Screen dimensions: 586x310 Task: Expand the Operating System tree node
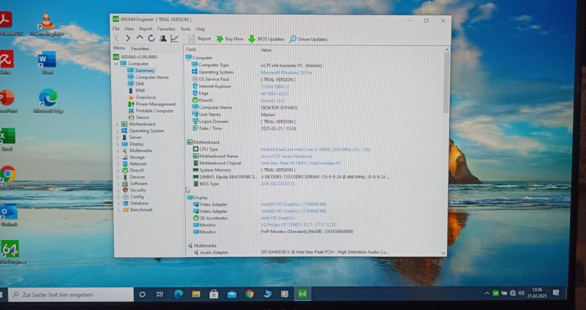click(x=117, y=131)
